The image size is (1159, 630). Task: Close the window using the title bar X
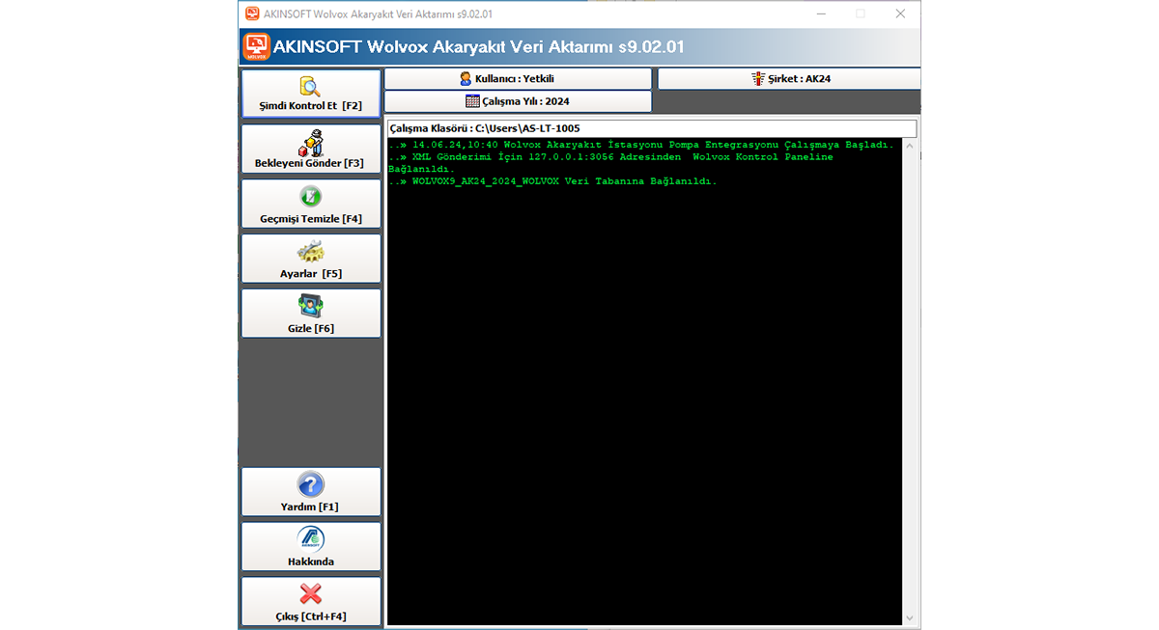click(900, 14)
